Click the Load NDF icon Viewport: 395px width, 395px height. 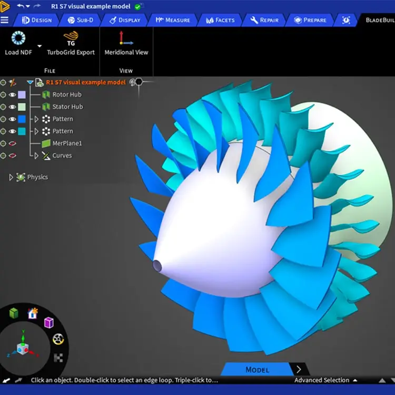(18, 39)
